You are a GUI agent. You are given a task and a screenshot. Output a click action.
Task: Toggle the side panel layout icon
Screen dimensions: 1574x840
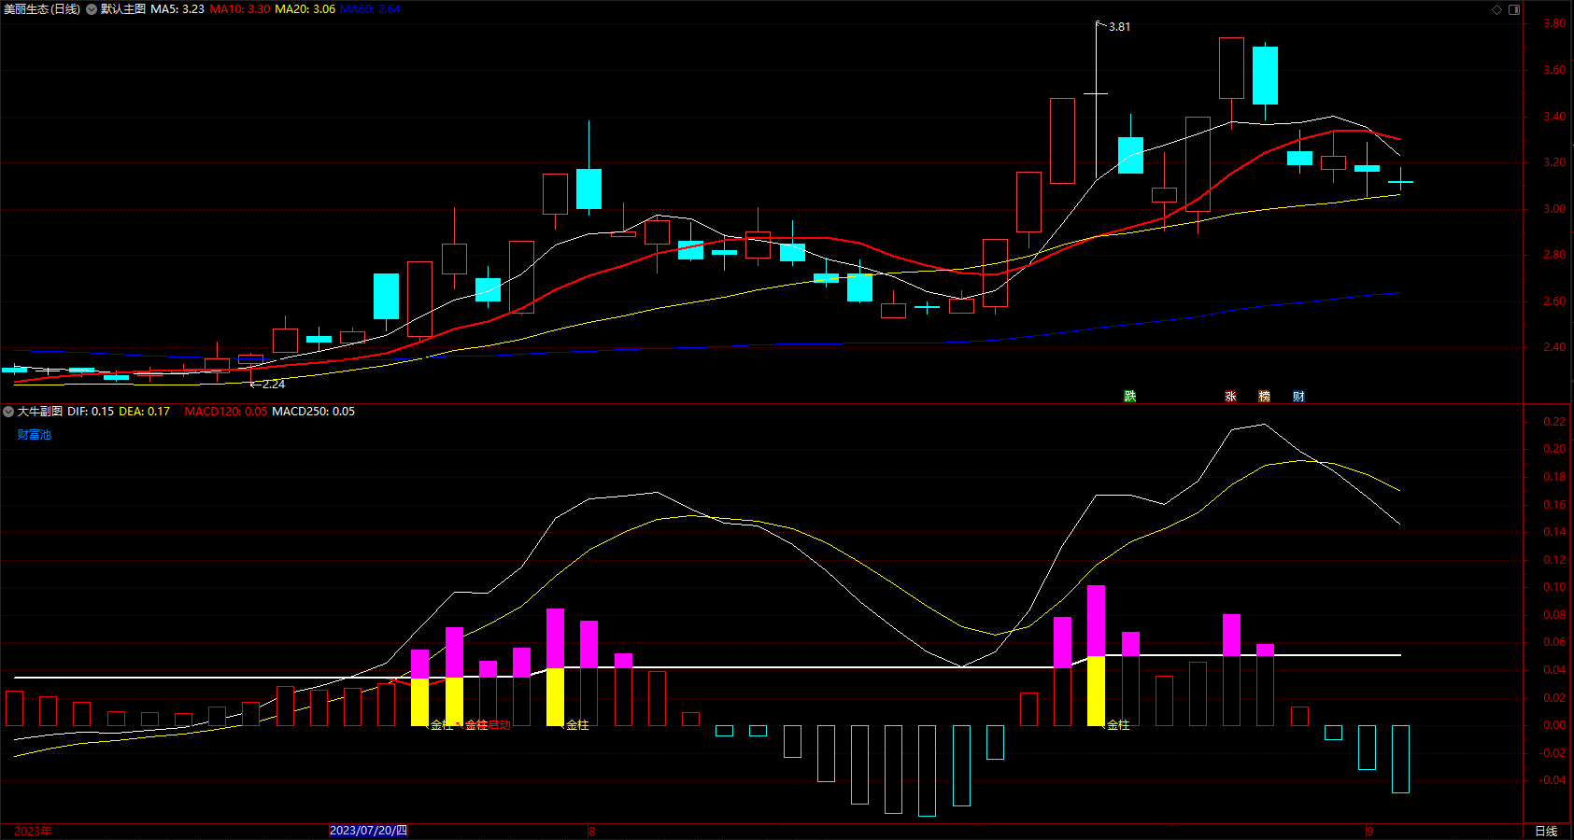click(x=1514, y=9)
